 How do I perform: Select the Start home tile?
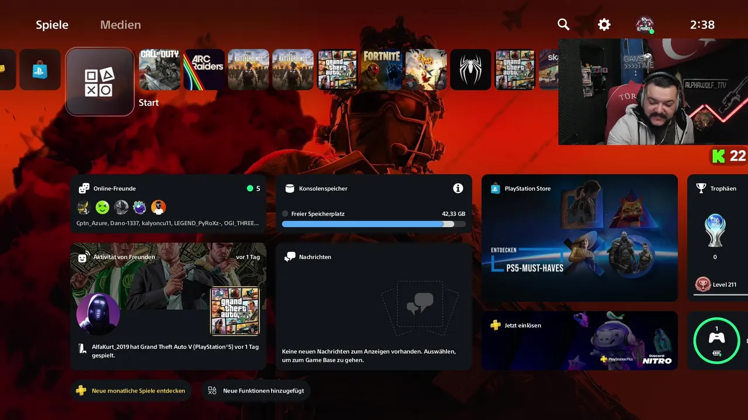[x=100, y=82]
